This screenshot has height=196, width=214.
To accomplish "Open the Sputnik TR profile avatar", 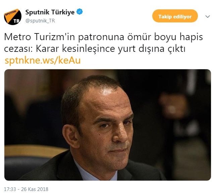I will (13, 17).
